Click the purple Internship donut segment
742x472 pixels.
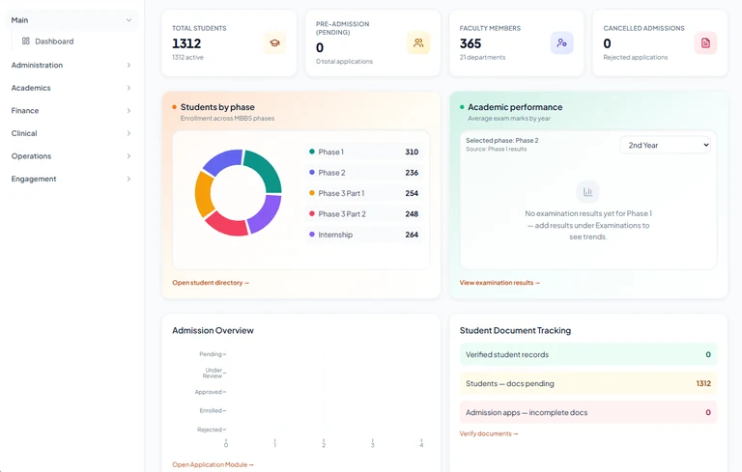(265, 215)
